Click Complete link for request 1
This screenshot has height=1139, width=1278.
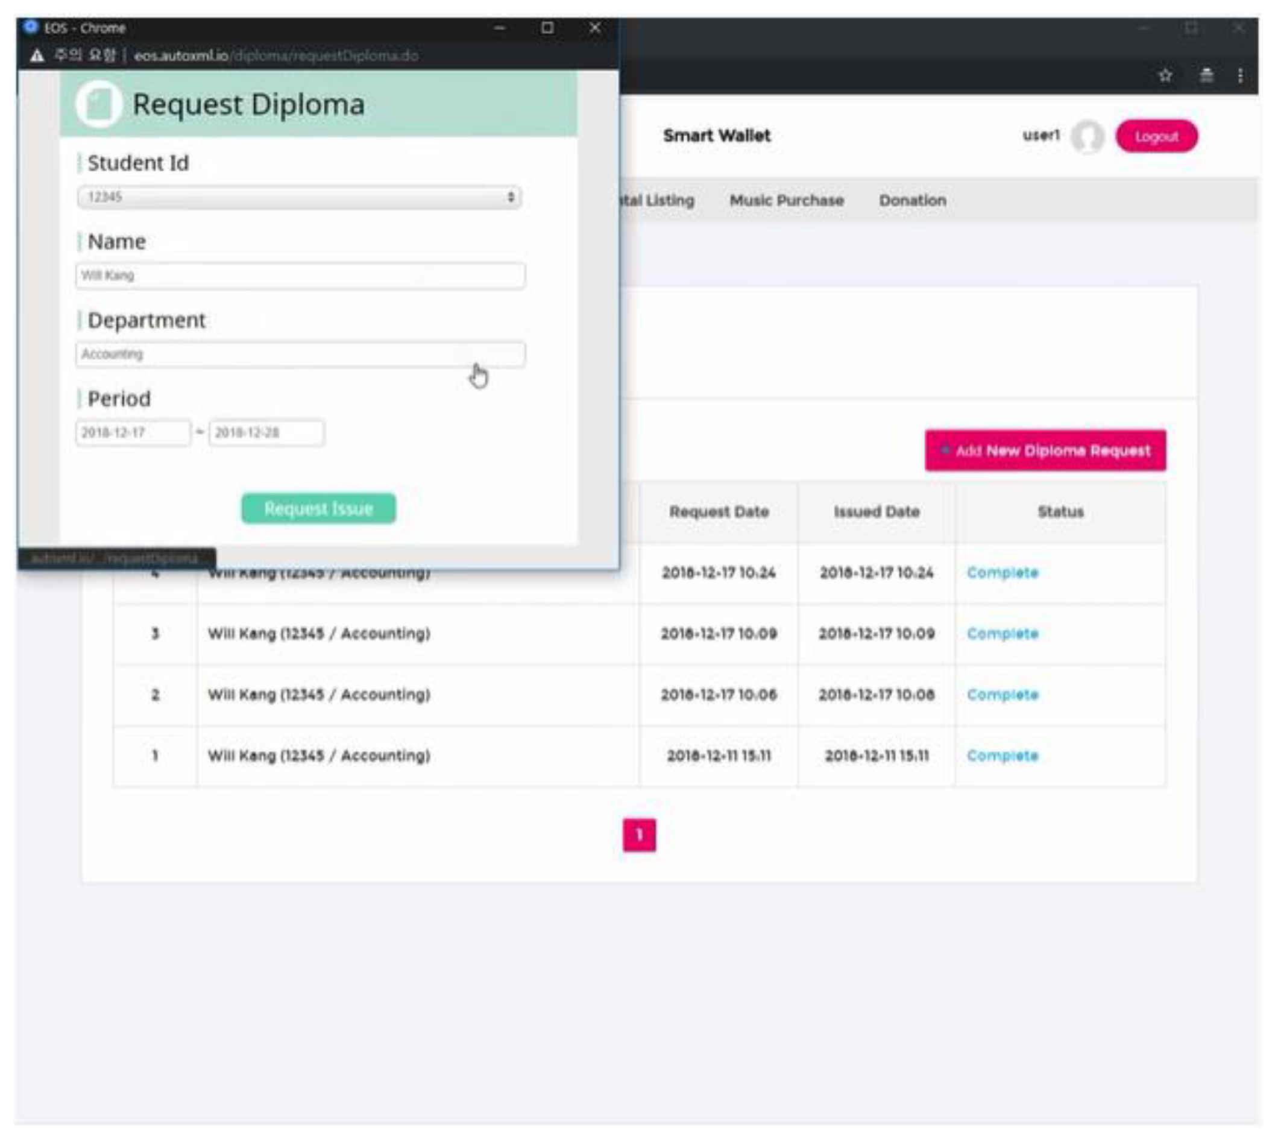(x=1002, y=756)
